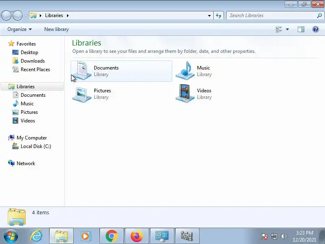
Task: Select Libraries breadcrumb in the address bar
Action: pyautogui.click(x=54, y=15)
